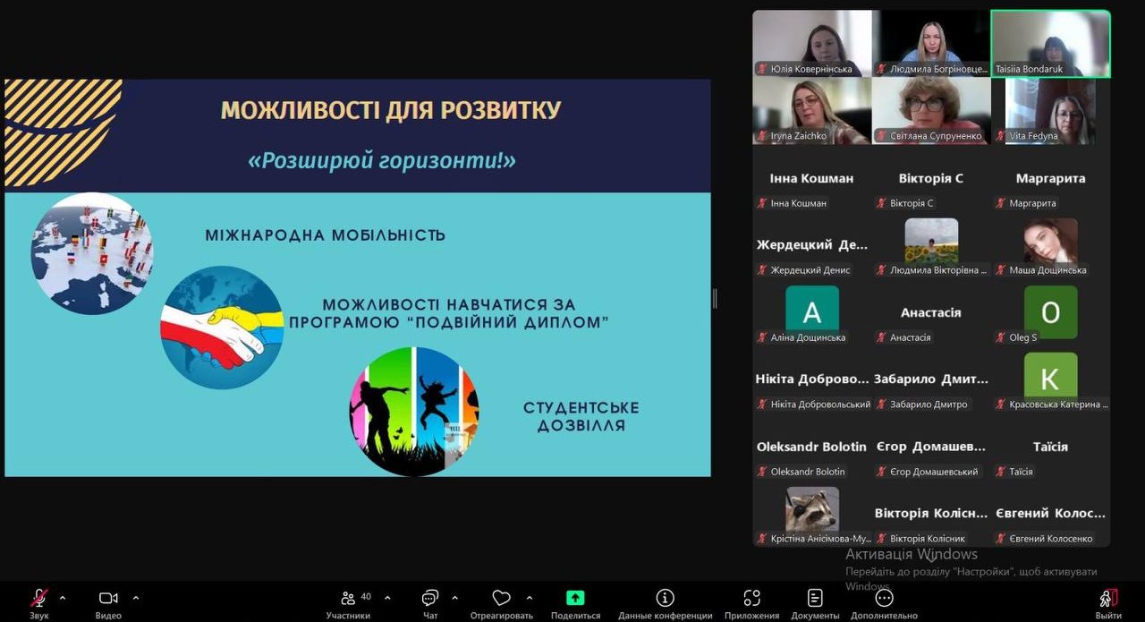Select Oleg S participant tile with O avatar
1145x622 pixels.
(x=1050, y=311)
